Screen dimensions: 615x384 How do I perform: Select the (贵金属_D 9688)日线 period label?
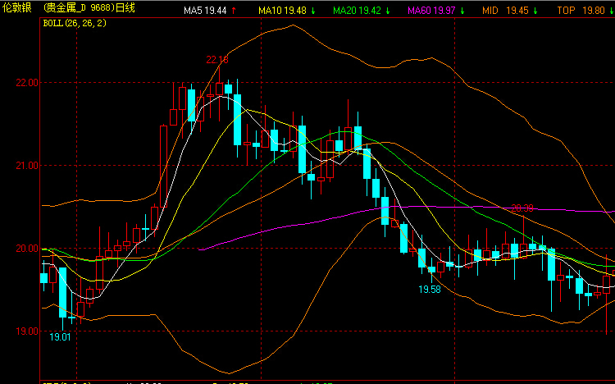pos(89,7)
